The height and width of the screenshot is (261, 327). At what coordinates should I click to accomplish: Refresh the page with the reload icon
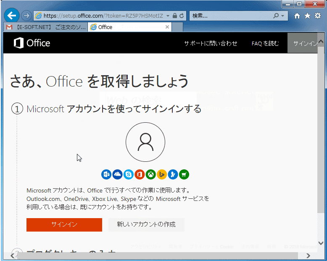182,16
